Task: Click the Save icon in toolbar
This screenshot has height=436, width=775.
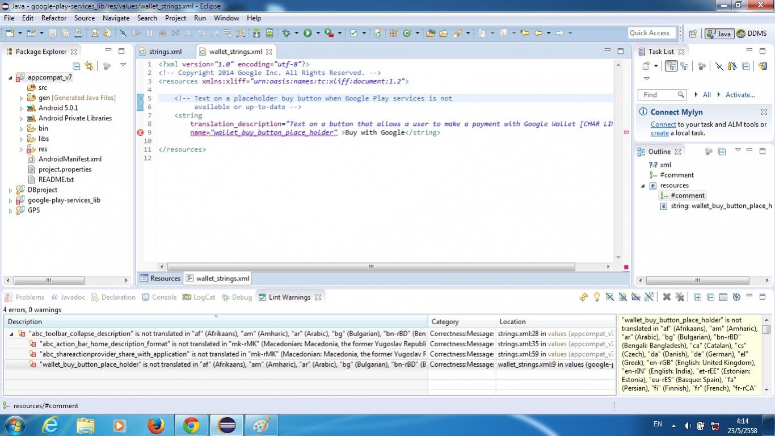Action: click(52, 33)
